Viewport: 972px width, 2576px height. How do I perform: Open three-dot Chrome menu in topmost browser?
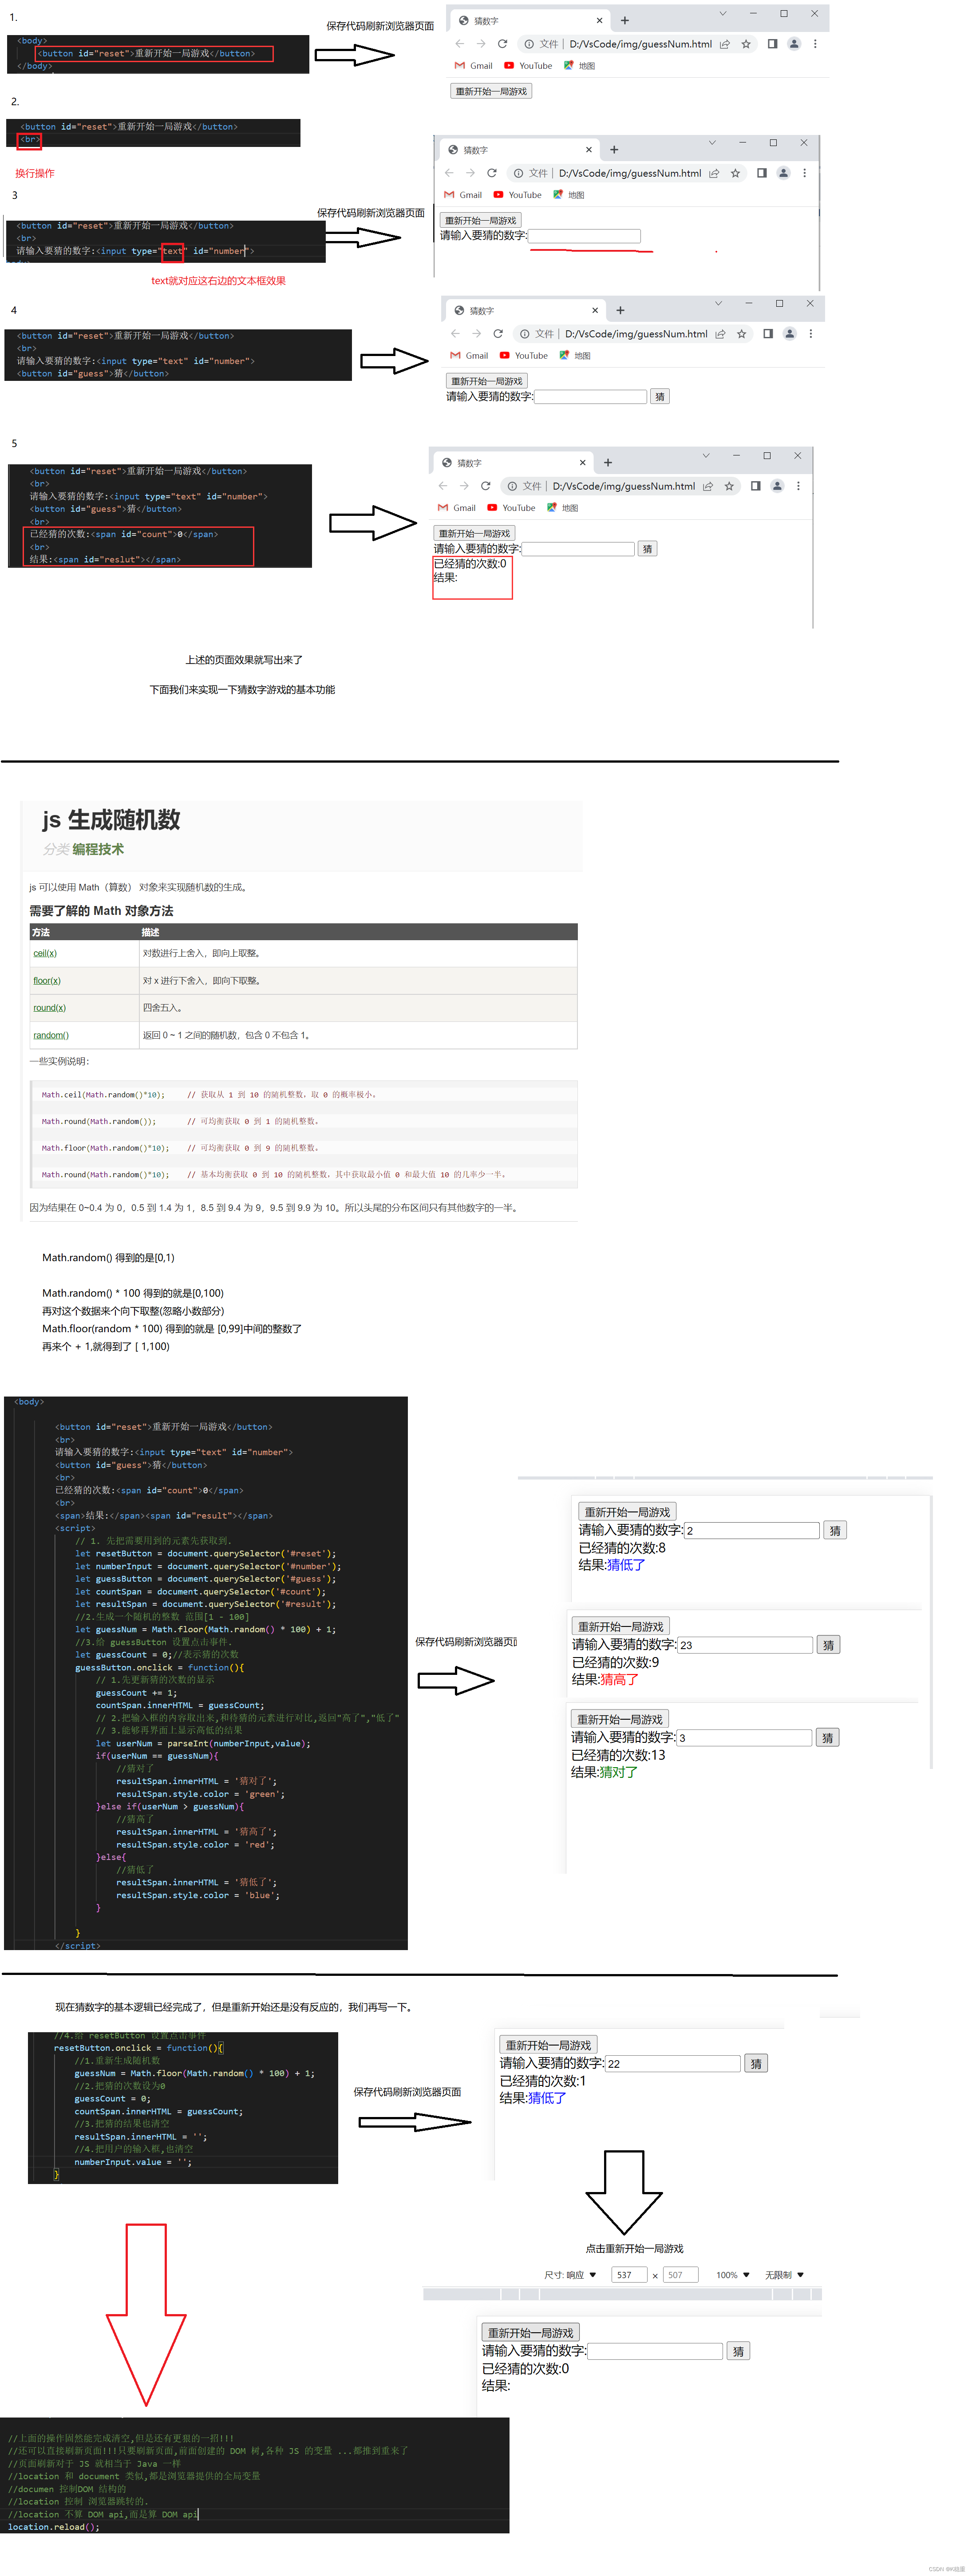pyautogui.click(x=815, y=44)
